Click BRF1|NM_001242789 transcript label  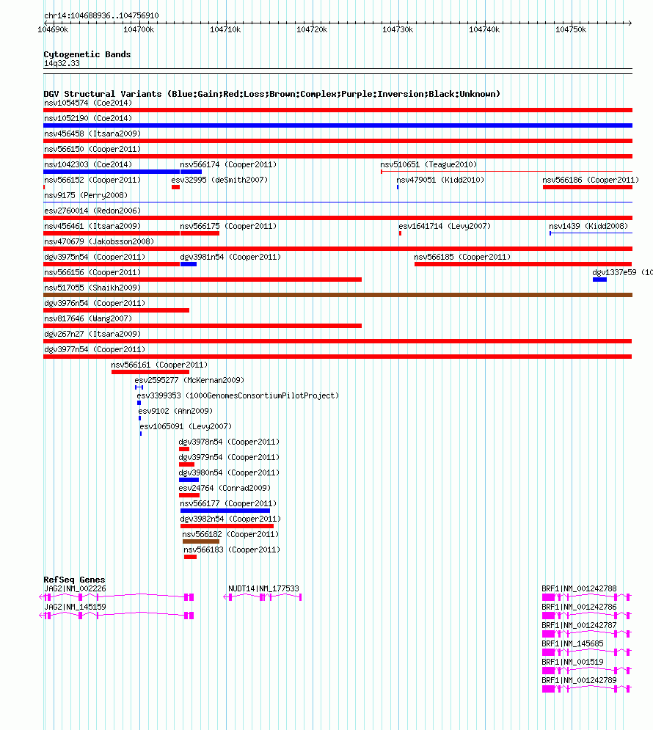coord(579,679)
